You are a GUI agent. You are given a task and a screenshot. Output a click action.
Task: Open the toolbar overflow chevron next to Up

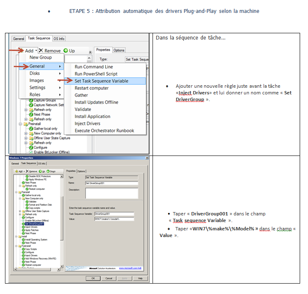click(x=90, y=52)
